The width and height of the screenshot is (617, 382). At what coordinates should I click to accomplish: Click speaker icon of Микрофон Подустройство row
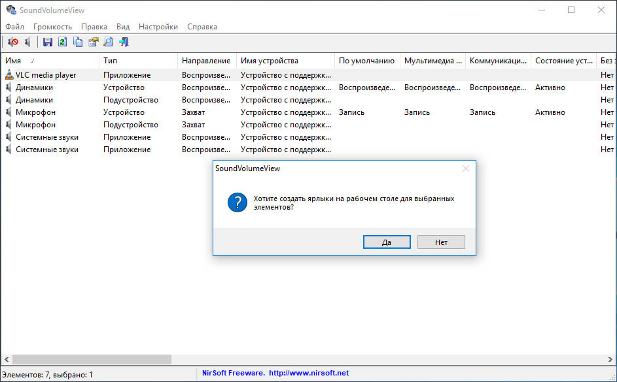coord(9,125)
